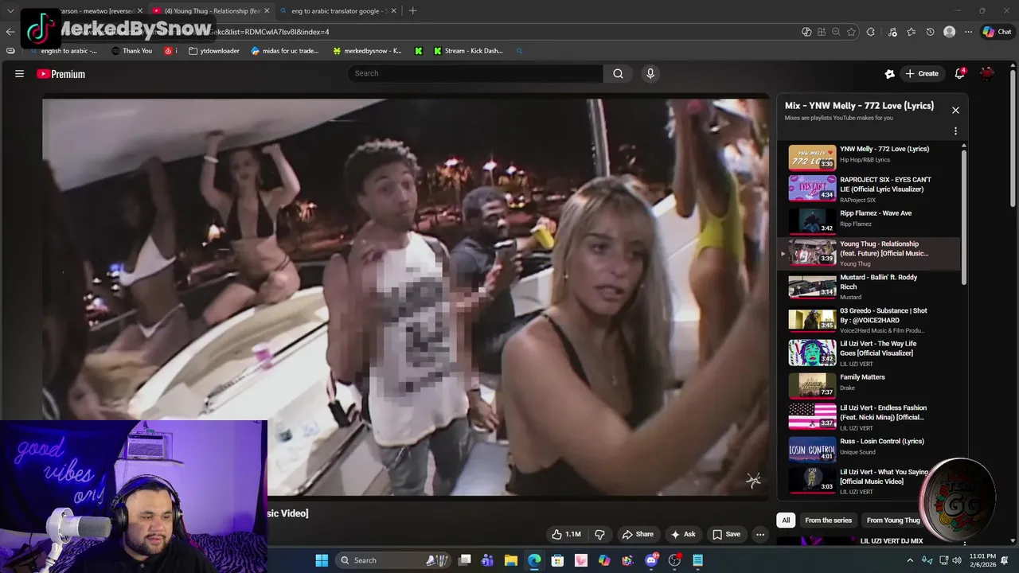Open merkedbysnow Kick bookmark
The image size is (1019, 573).
pyautogui.click(x=367, y=51)
